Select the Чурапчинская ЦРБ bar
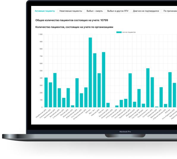 pos(130,90)
